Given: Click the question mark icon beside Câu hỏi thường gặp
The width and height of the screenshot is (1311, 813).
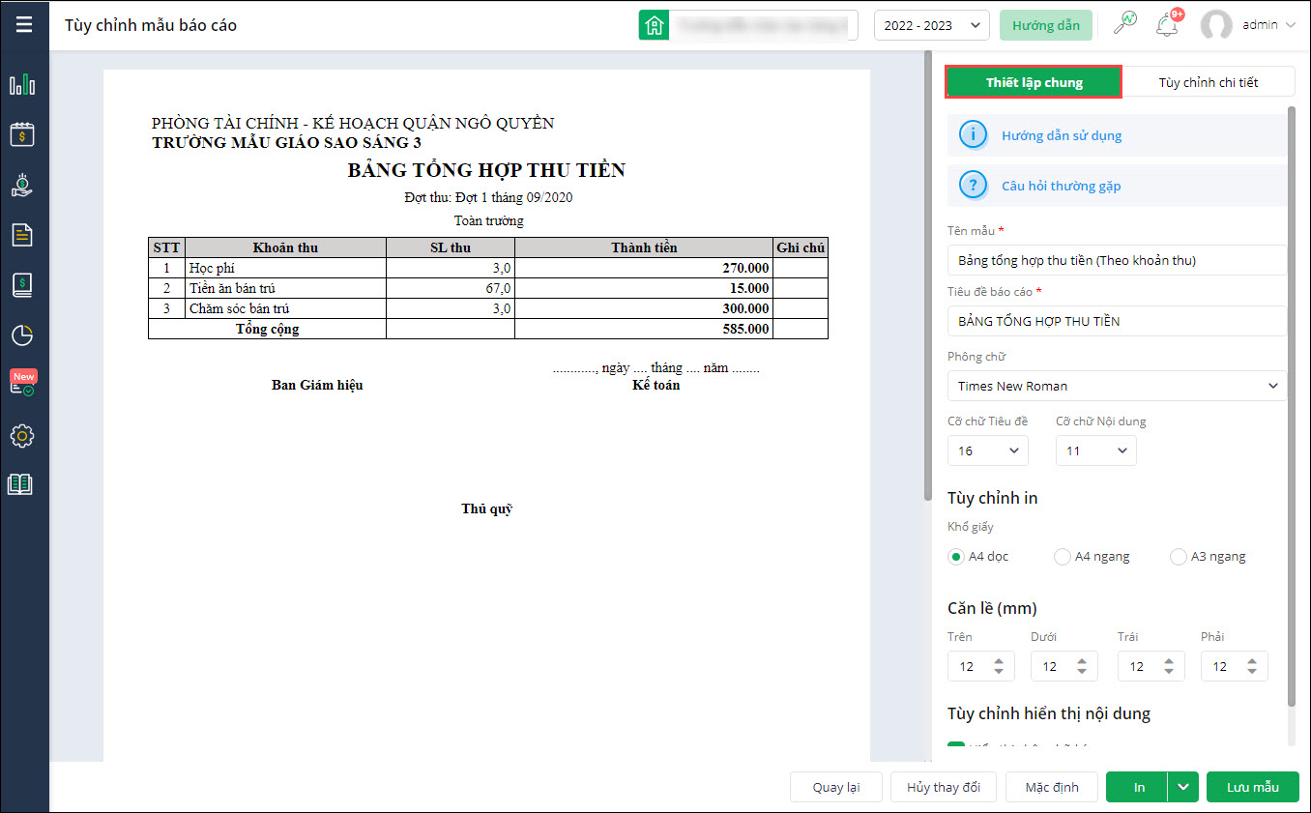Looking at the screenshot, I should tap(974, 186).
